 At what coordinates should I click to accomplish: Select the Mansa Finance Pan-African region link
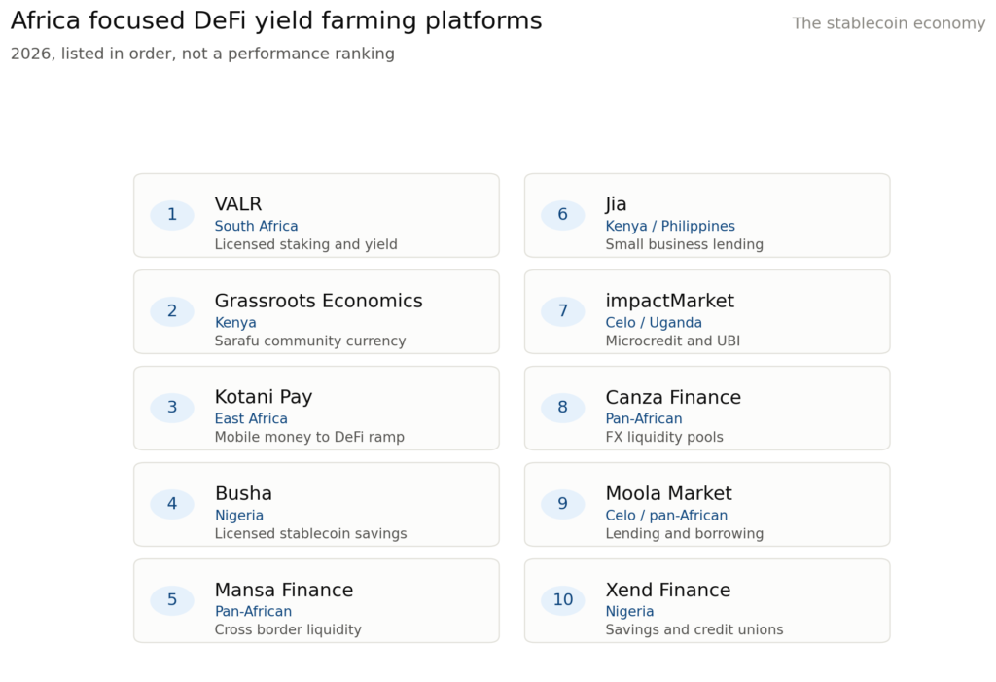[254, 611]
